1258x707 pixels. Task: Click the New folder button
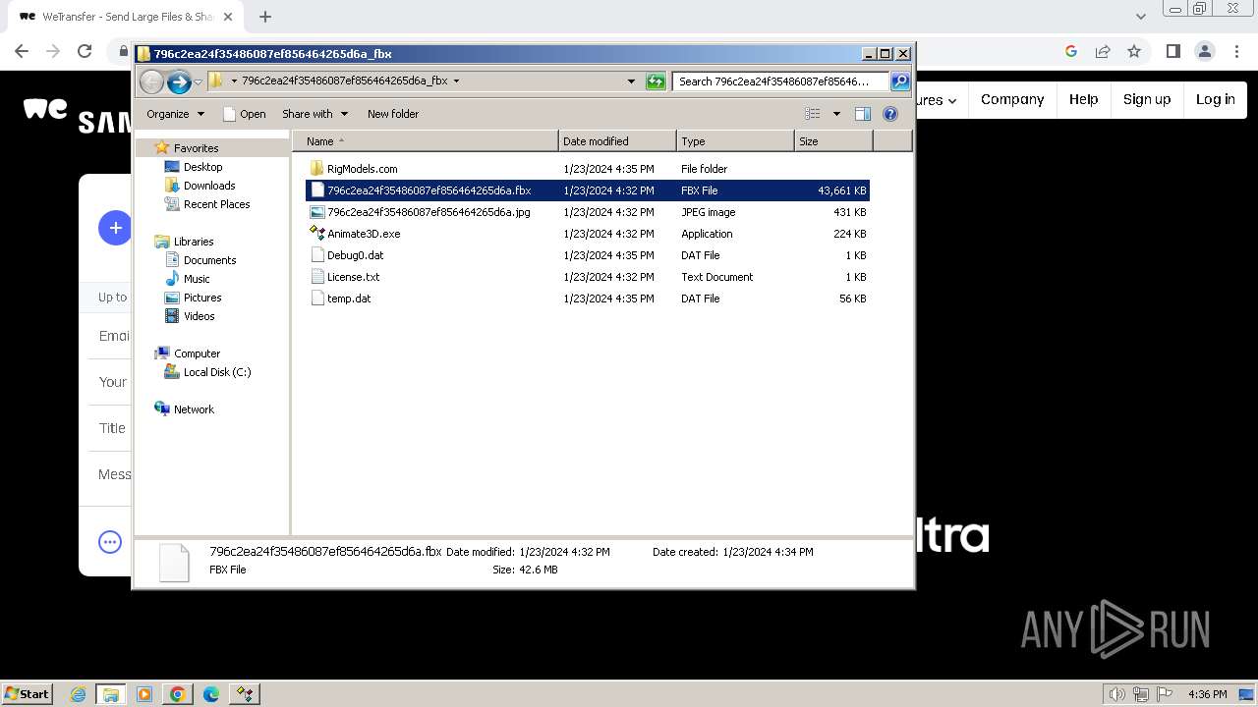point(393,114)
